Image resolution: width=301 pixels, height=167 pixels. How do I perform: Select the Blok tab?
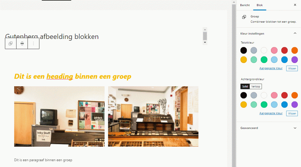pos(260,5)
